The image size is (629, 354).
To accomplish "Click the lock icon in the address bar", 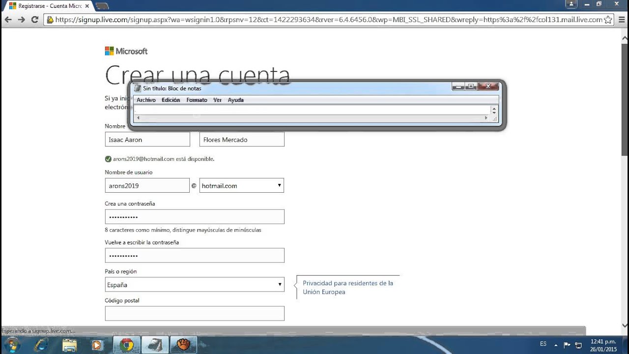I will 50,20.
